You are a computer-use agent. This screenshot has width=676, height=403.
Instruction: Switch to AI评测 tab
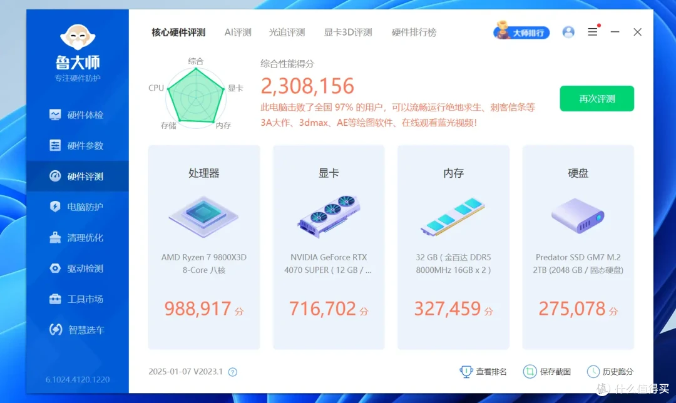[x=238, y=33]
